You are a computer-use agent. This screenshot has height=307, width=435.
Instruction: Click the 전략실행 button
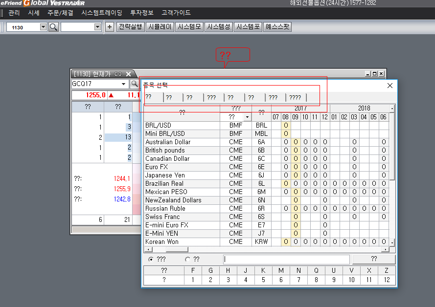(131, 27)
